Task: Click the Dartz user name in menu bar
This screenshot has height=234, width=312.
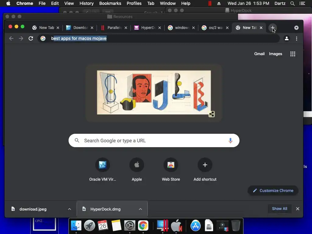Action: tap(280, 3)
